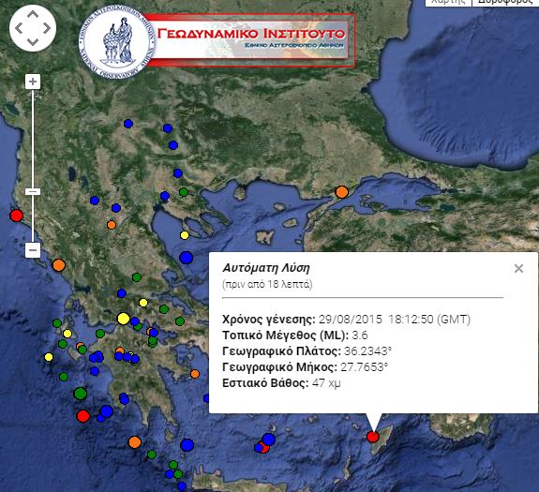Close the Αυτόματη Λύση info window
This screenshot has width=539, height=492.
518,268
